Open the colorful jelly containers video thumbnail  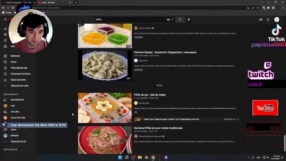[105, 36]
